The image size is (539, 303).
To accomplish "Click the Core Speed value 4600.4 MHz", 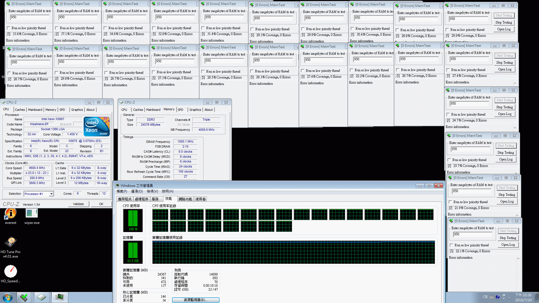I will [x=37, y=168].
